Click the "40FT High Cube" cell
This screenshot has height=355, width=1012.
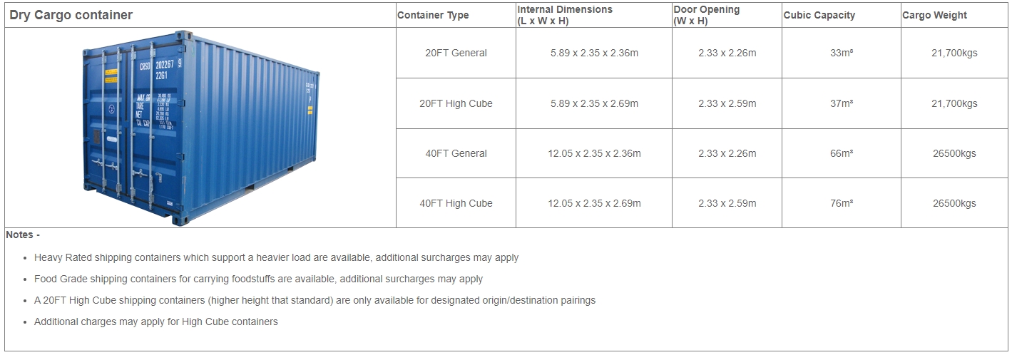coord(456,203)
